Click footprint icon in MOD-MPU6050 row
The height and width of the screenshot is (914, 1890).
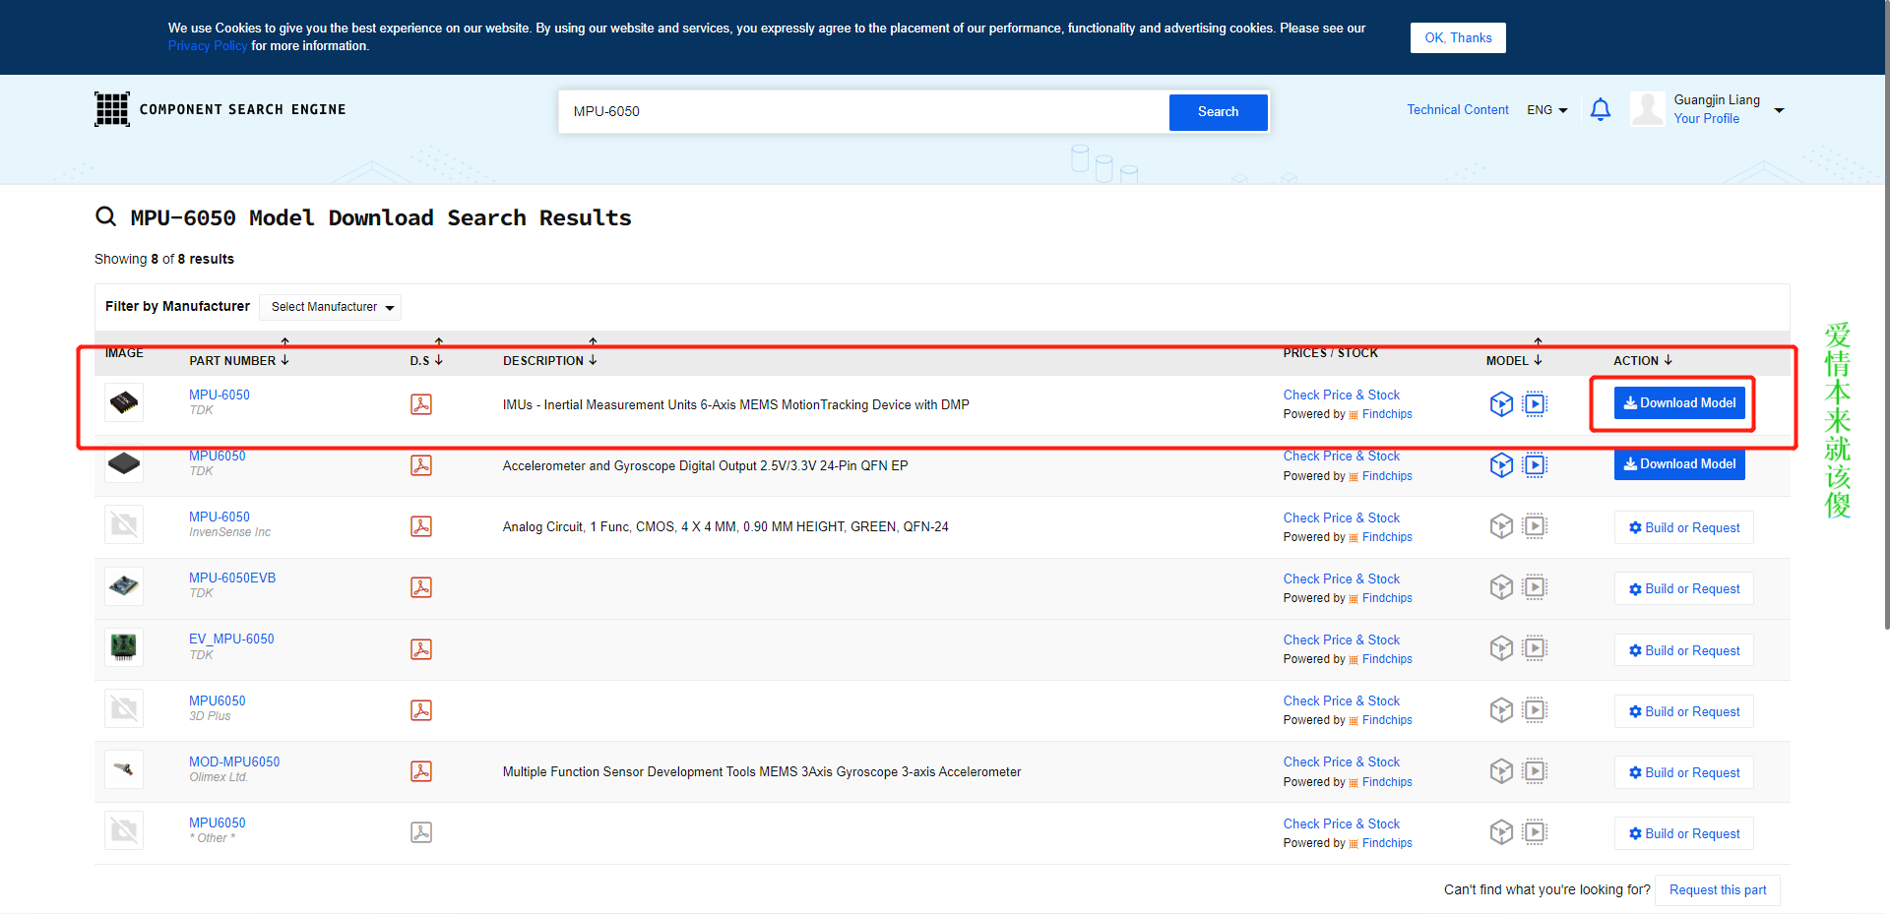[x=1535, y=771]
